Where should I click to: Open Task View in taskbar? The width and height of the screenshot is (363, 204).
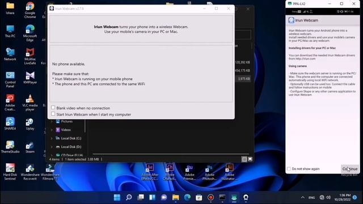(141, 197)
